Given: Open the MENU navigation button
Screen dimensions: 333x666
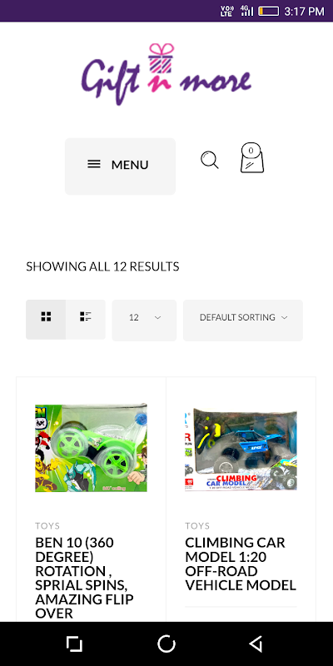Looking at the screenshot, I should pos(120,166).
